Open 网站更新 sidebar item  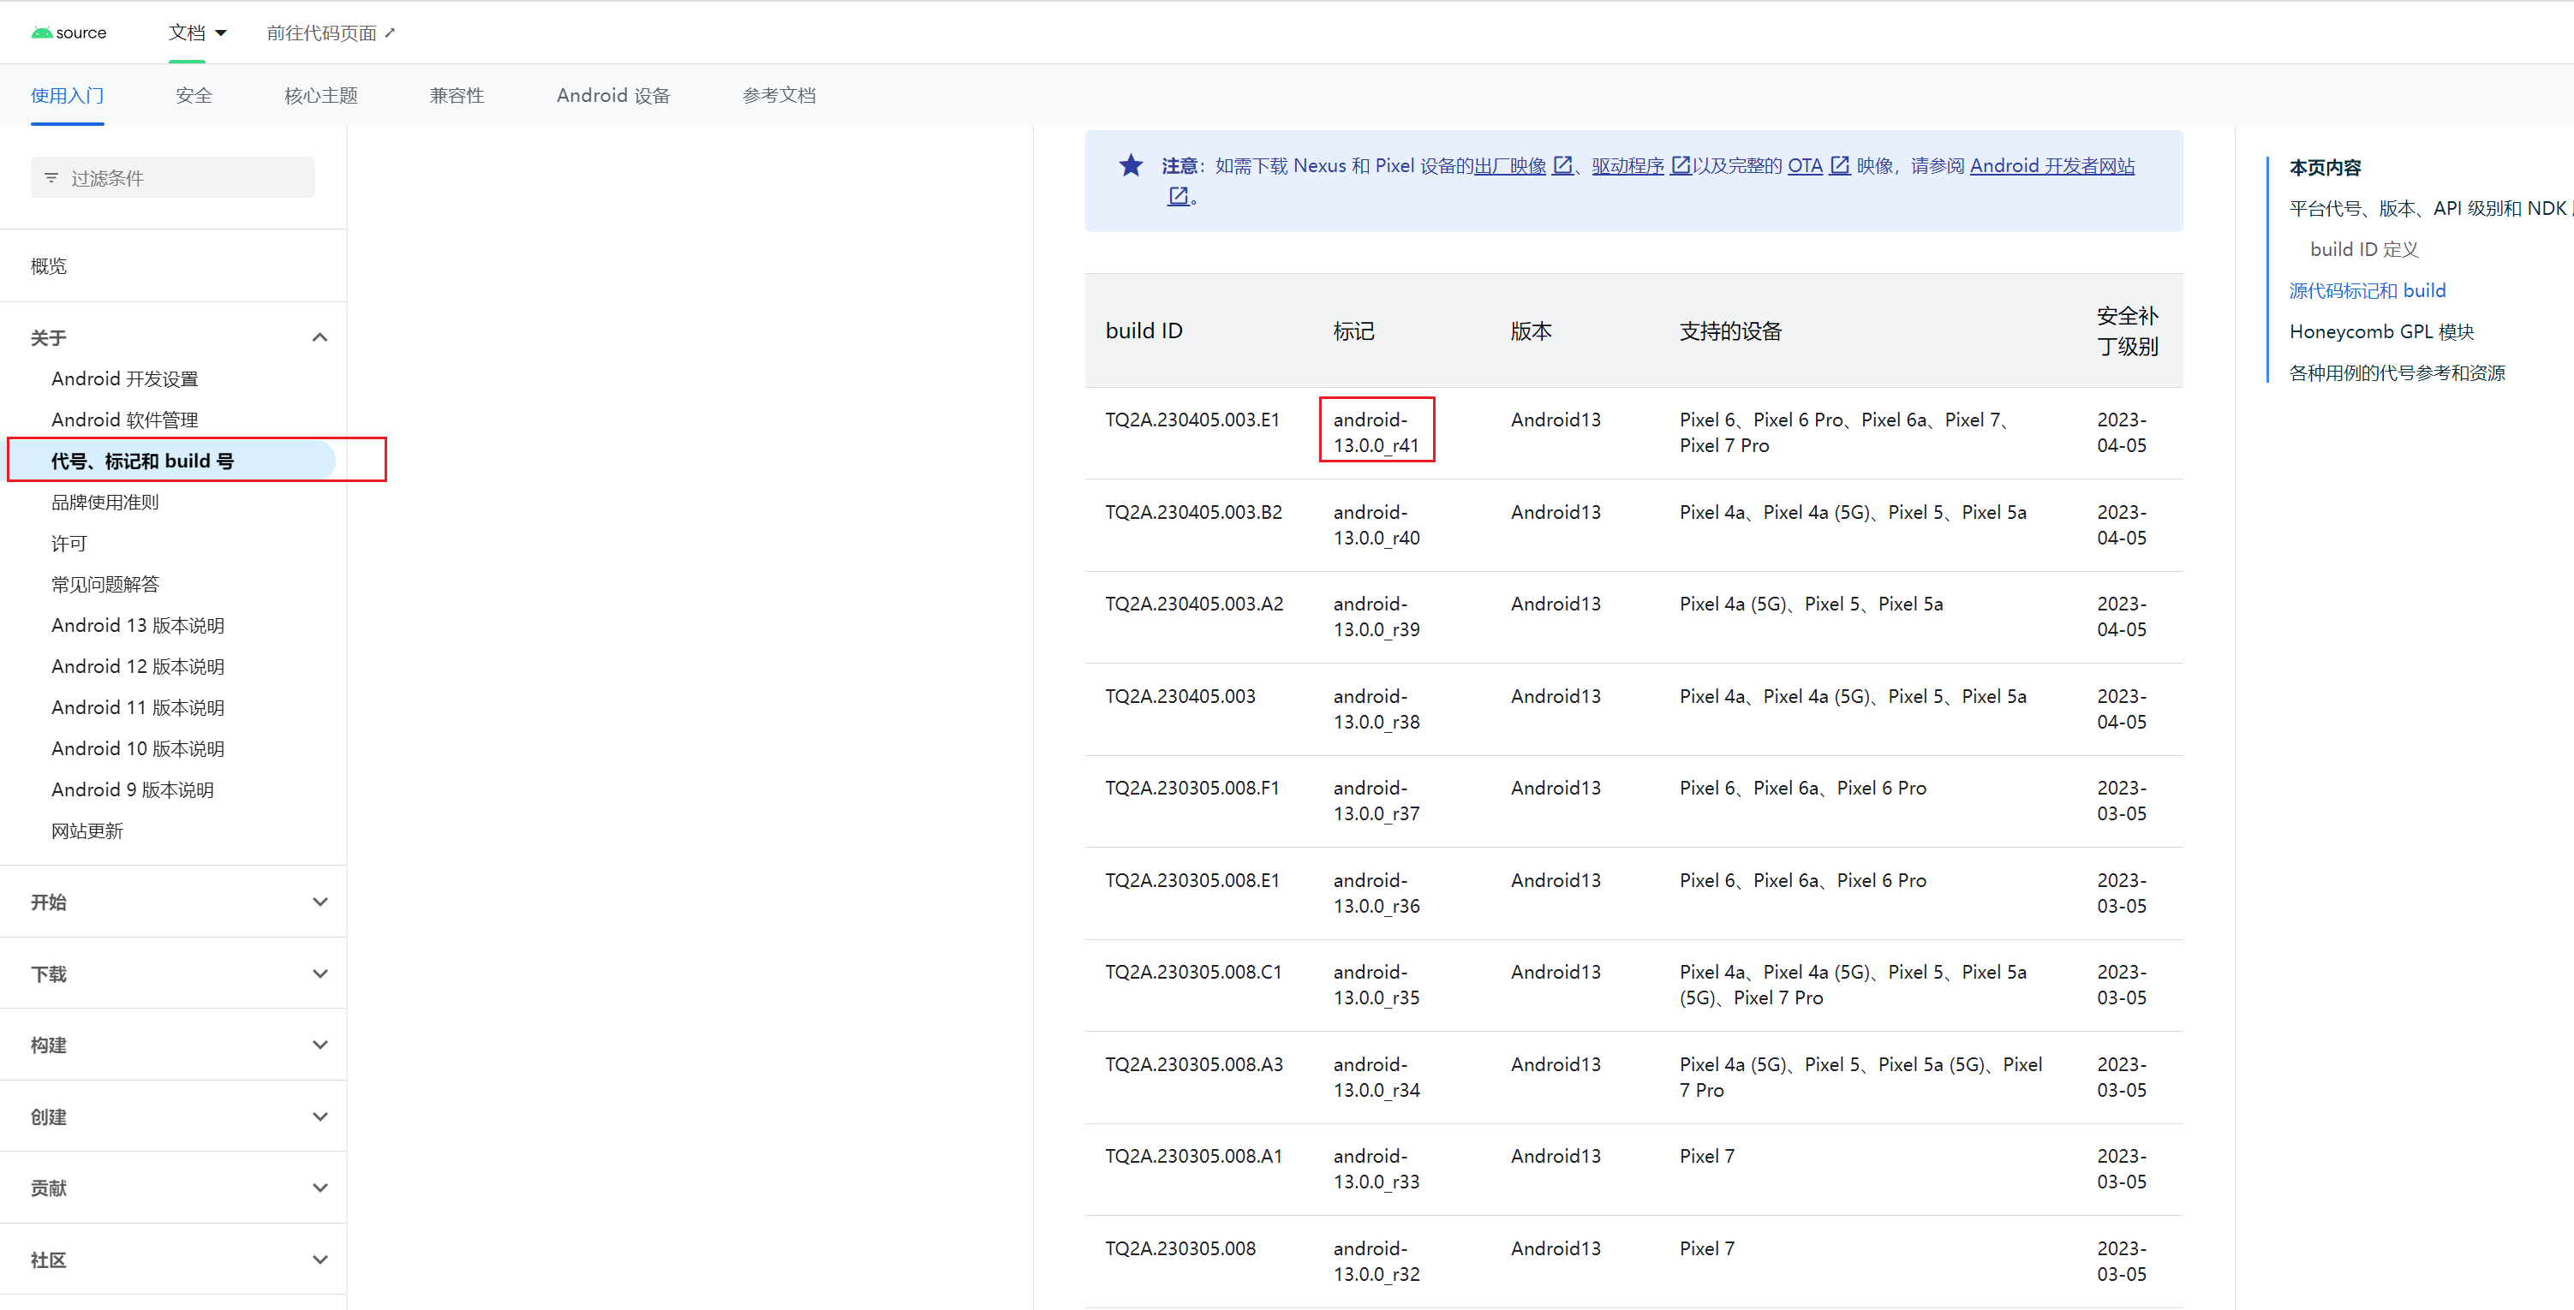(87, 831)
